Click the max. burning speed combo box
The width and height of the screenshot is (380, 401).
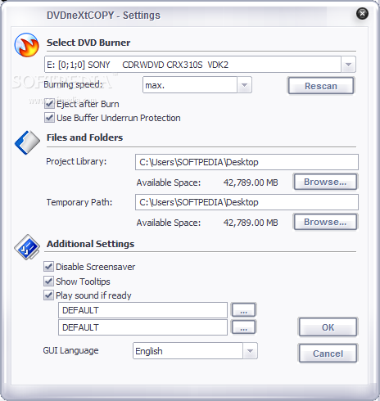point(197,85)
